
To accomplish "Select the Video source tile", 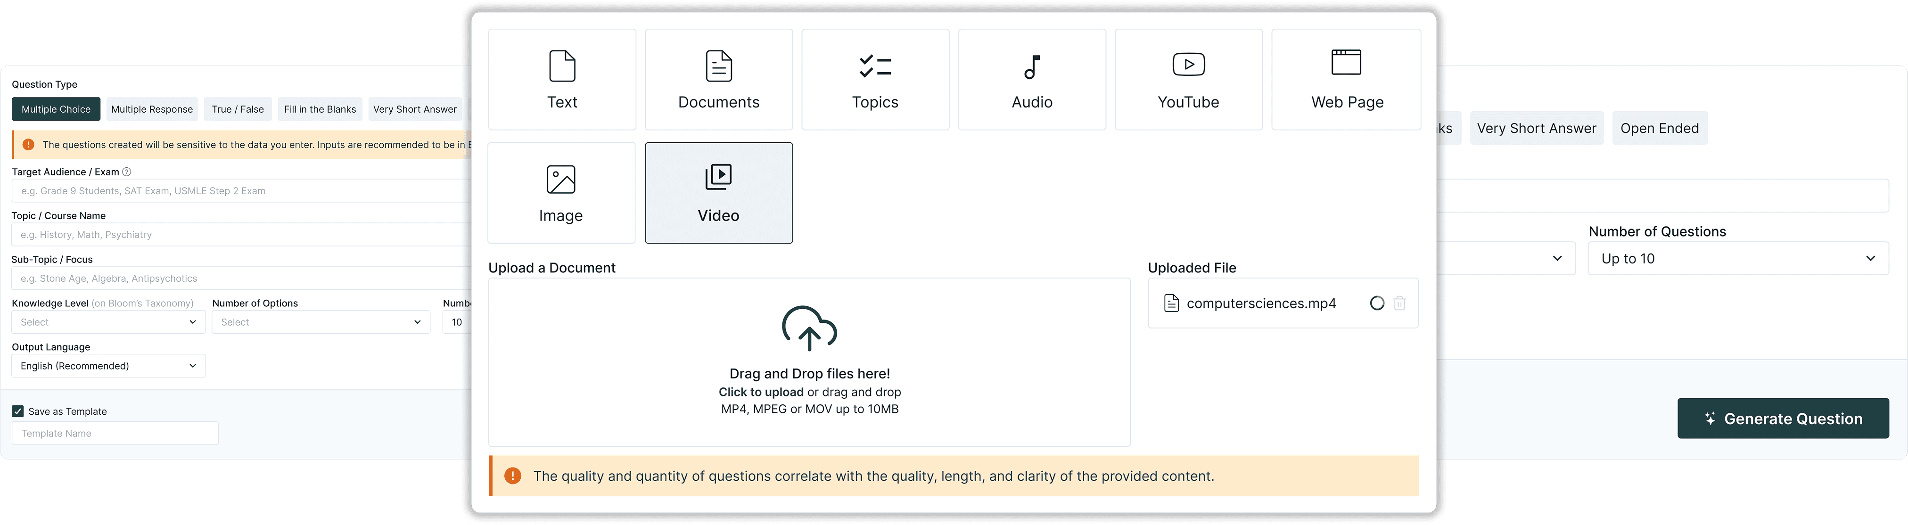I will tap(718, 193).
